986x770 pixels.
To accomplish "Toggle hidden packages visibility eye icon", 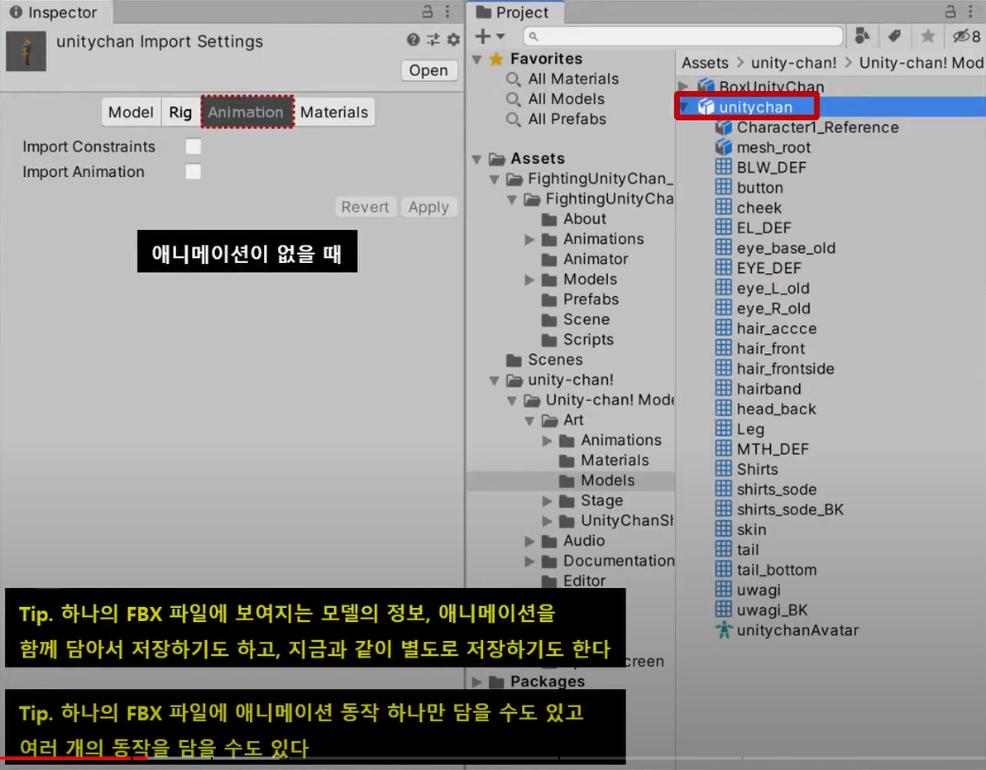I will (966, 36).
